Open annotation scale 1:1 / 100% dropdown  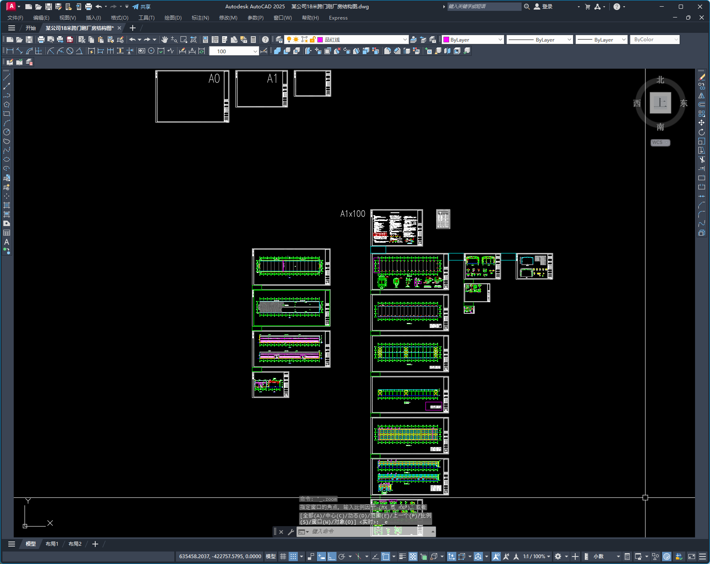[x=537, y=557]
